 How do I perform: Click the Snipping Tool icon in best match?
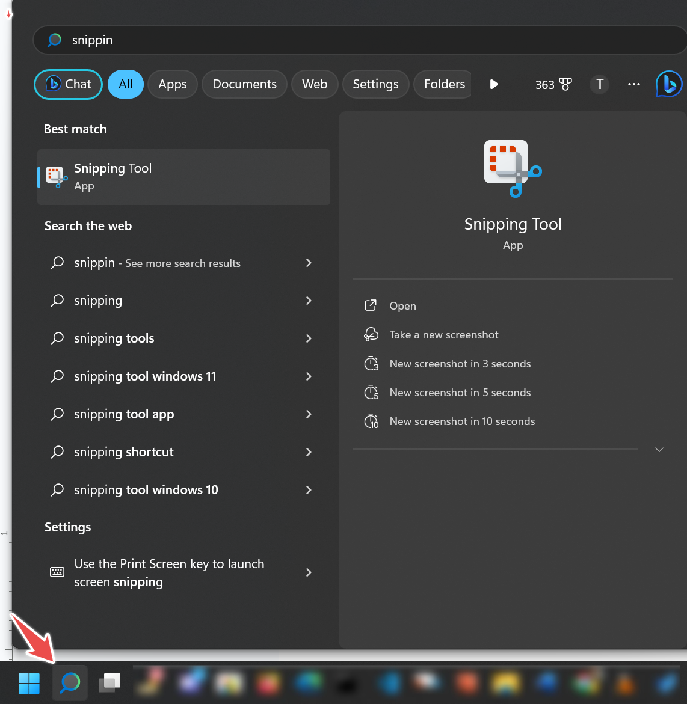point(57,177)
